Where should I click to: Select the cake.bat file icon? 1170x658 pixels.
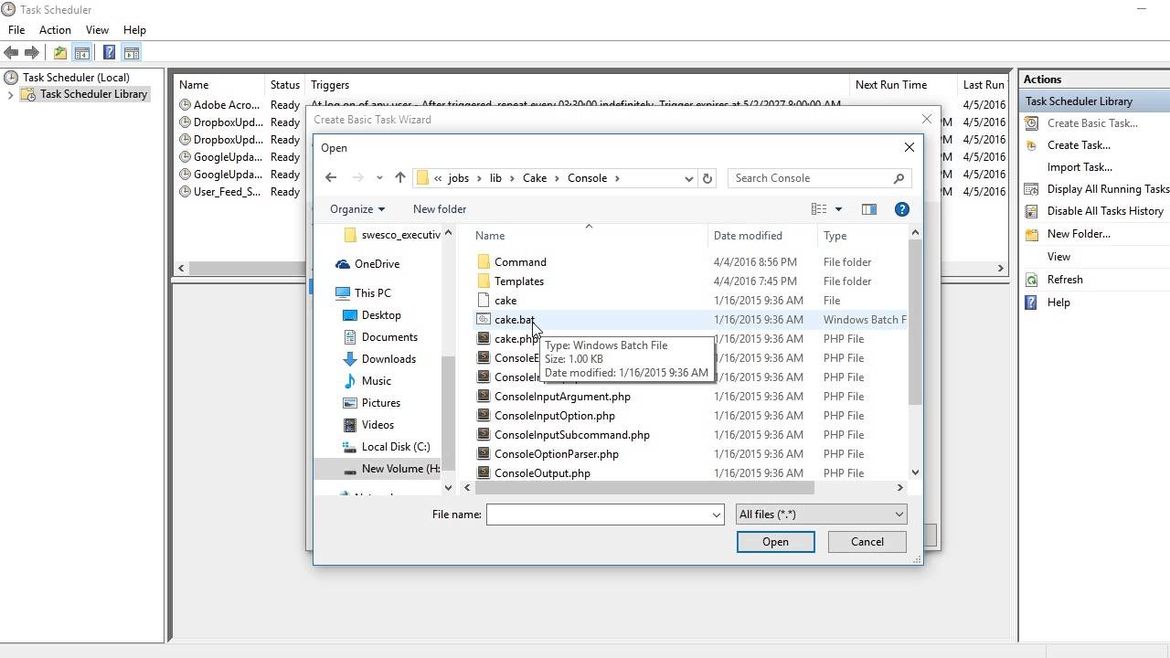point(484,320)
